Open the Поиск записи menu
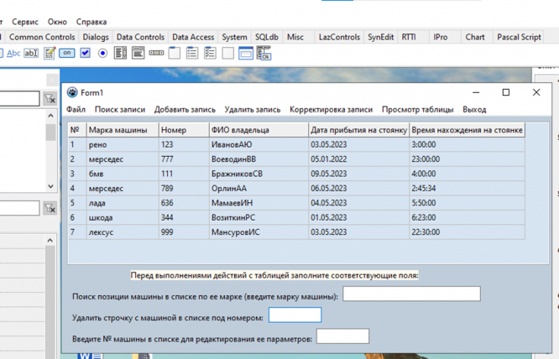Screen dimensions: 559x359 (x=119, y=109)
